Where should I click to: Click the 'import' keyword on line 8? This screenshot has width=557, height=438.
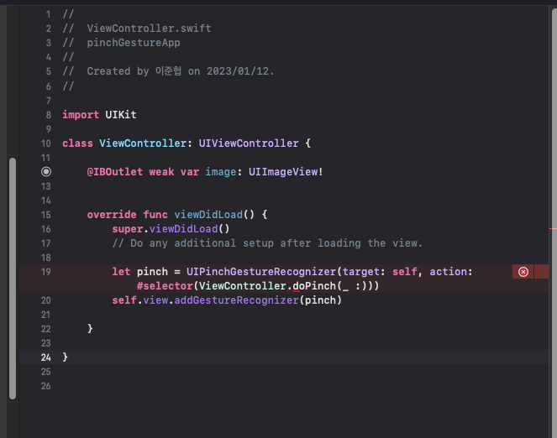pyautogui.click(x=81, y=115)
